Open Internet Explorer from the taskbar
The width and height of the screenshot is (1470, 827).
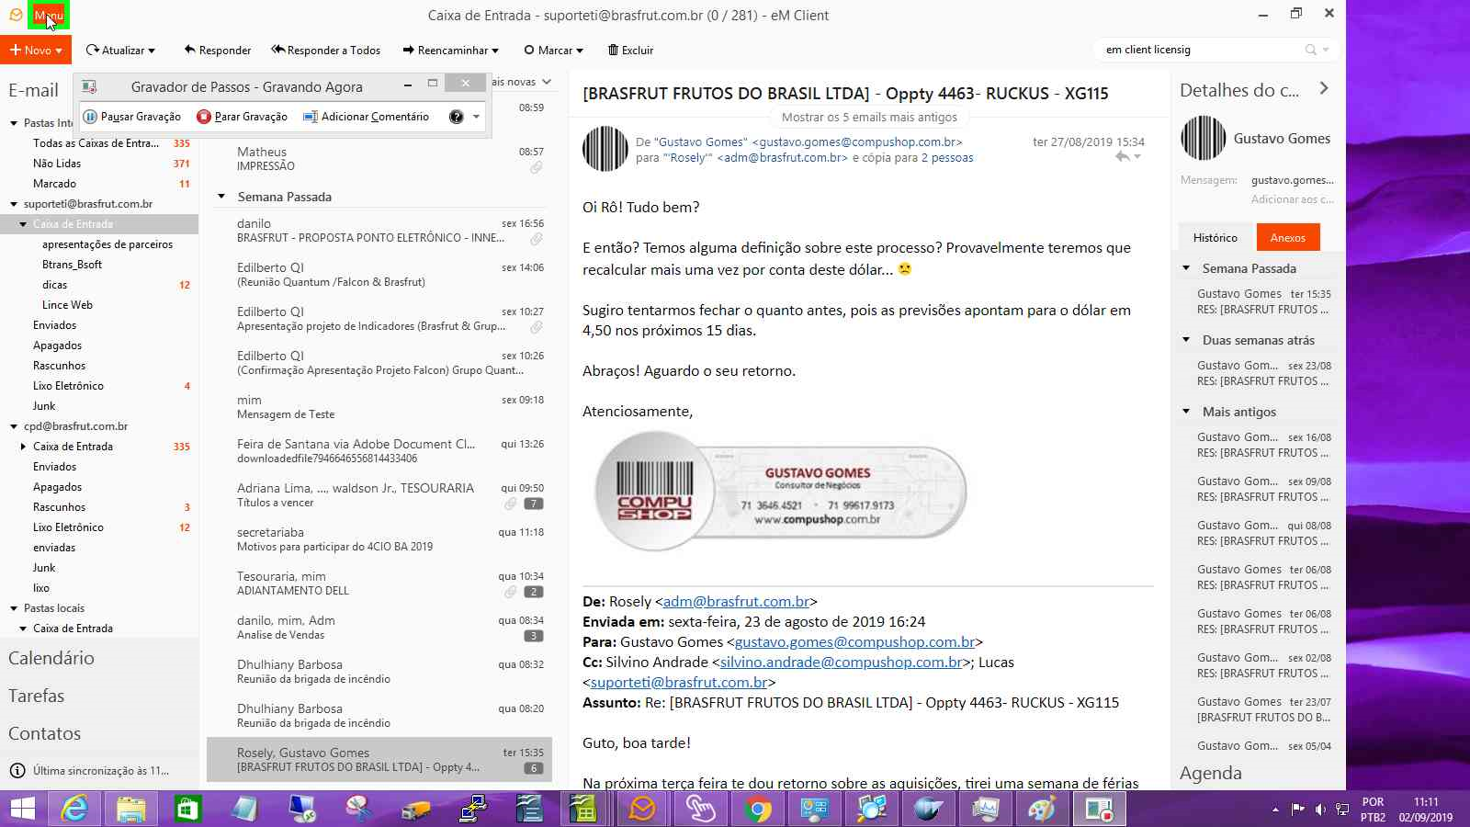pyautogui.click(x=74, y=809)
